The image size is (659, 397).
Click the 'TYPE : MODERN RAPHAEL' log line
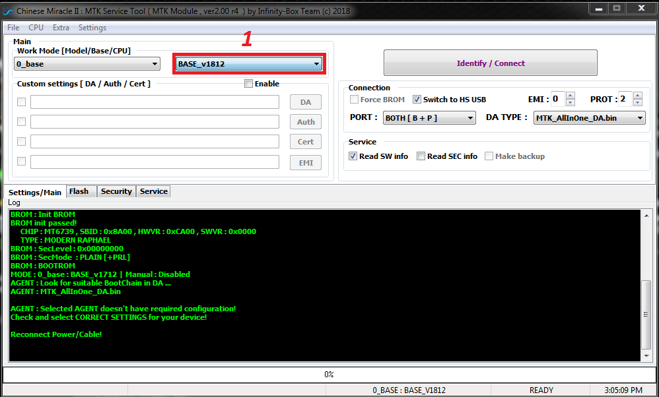pos(65,240)
